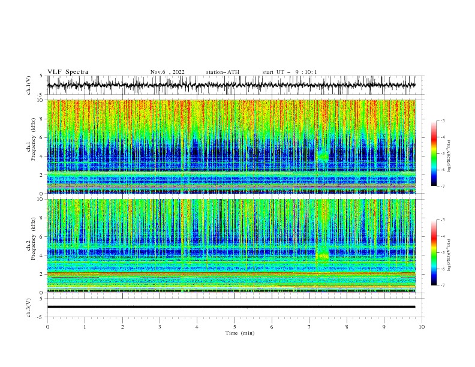This screenshot has height=367, width=475.
Task: Click the ch.3 flat voltage trace
Action: coord(231,307)
